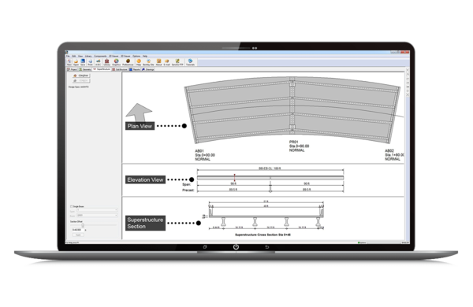Switch to the Geometry tab
The width and height of the screenshot is (473, 307).
pyautogui.click(x=85, y=69)
